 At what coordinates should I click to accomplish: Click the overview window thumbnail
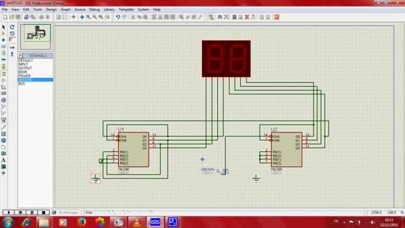35,37
